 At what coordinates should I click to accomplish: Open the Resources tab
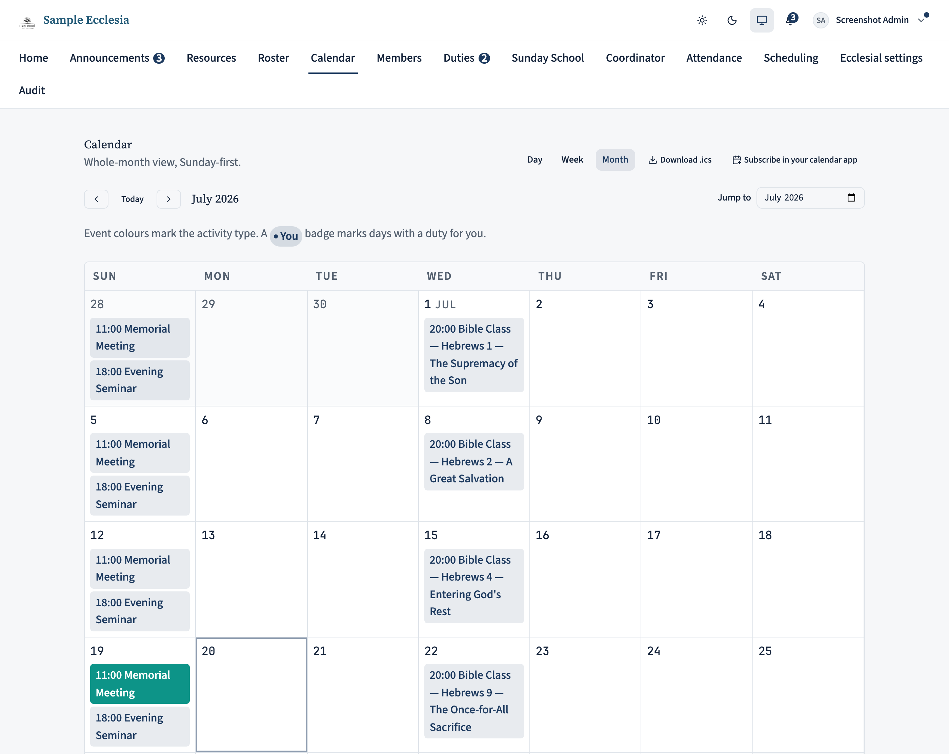tap(211, 58)
